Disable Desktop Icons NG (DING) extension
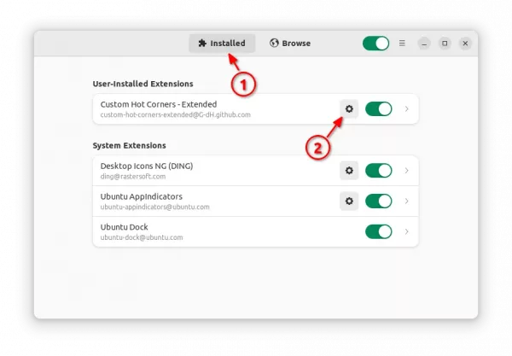This screenshot has height=356, width=512. [x=378, y=171]
